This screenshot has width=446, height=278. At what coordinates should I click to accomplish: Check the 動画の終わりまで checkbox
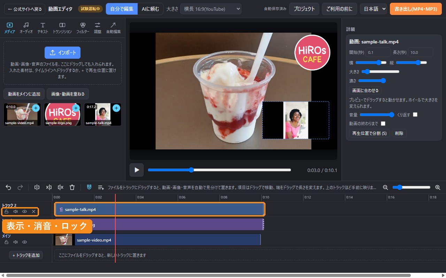pos(383,123)
